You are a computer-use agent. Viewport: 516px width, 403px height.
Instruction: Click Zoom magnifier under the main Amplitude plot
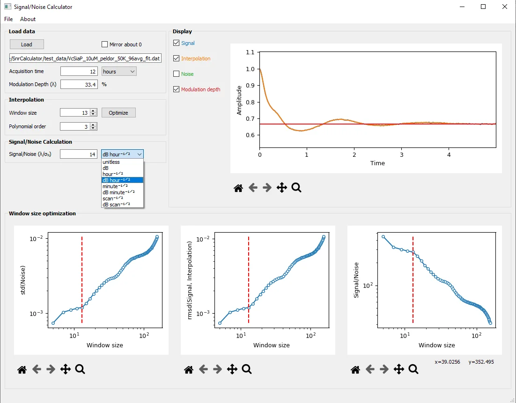[296, 188]
